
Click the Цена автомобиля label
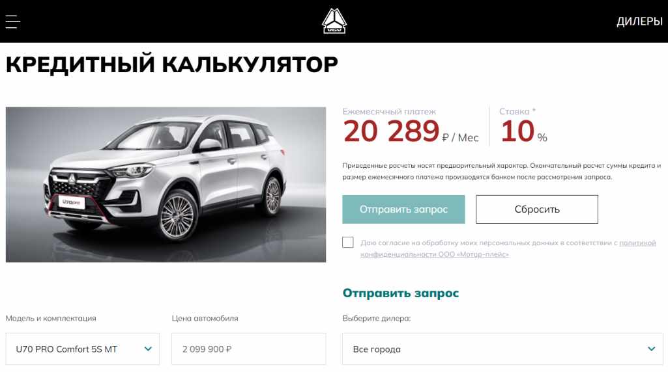(205, 319)
